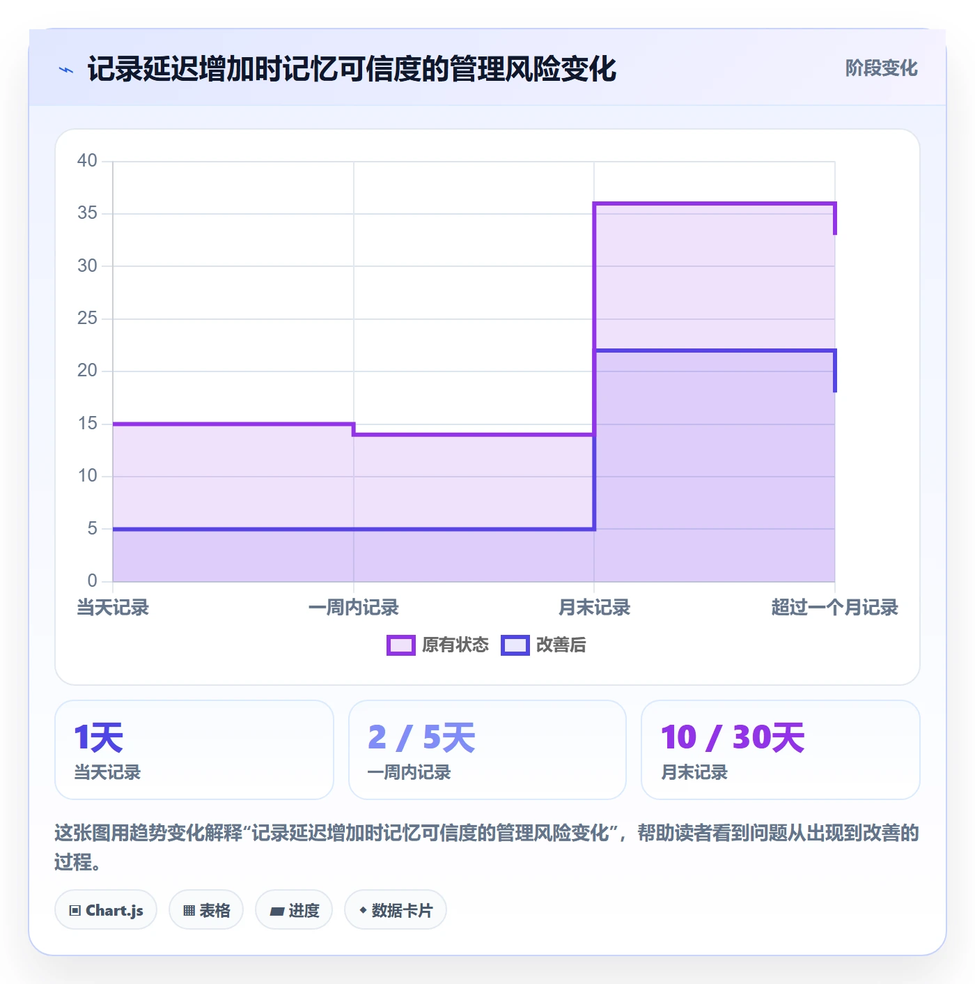This screenshot has width=975, height=984.
Task: Click the y-axis value 15
Action: coord(87,424)
